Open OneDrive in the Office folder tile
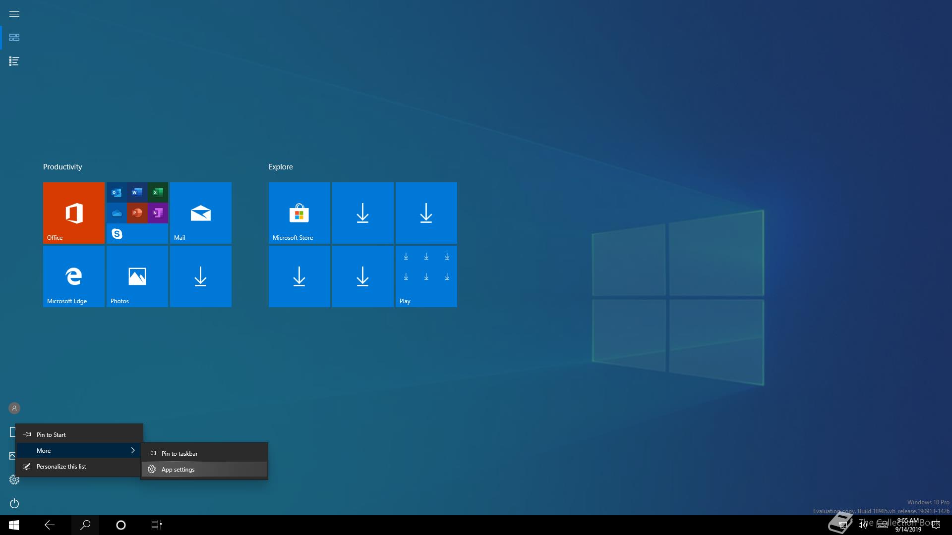 pos(117,213)
